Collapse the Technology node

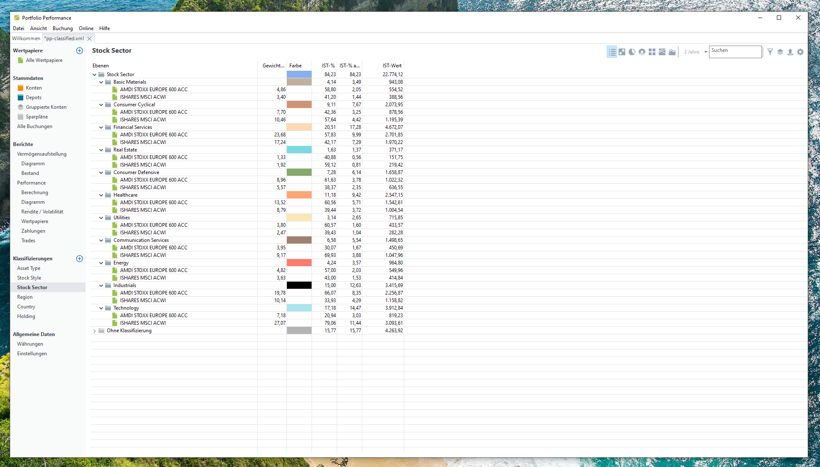101,308
